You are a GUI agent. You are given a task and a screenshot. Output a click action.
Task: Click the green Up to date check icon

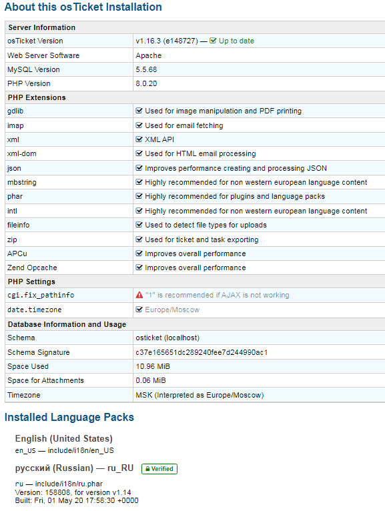pyautogui.click(x=213, y=41)
